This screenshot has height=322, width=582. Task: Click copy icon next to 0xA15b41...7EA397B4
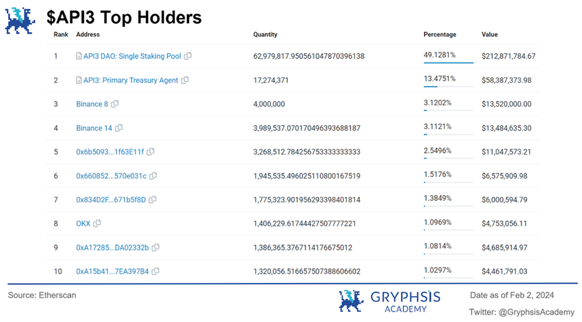tap(156, 272)
